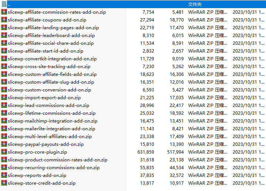Select file name slicewp-affiliate-coupons-add-on.zip
Screen dimensions: 266x191
click(x=47, y=20)
